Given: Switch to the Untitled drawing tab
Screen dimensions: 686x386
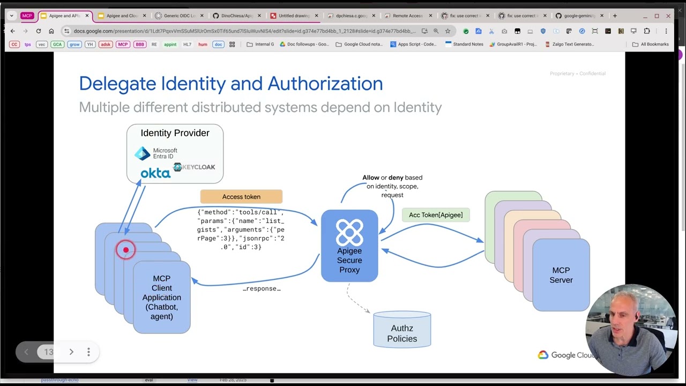Looking at the screenshot, I should (x=294, y=16).
